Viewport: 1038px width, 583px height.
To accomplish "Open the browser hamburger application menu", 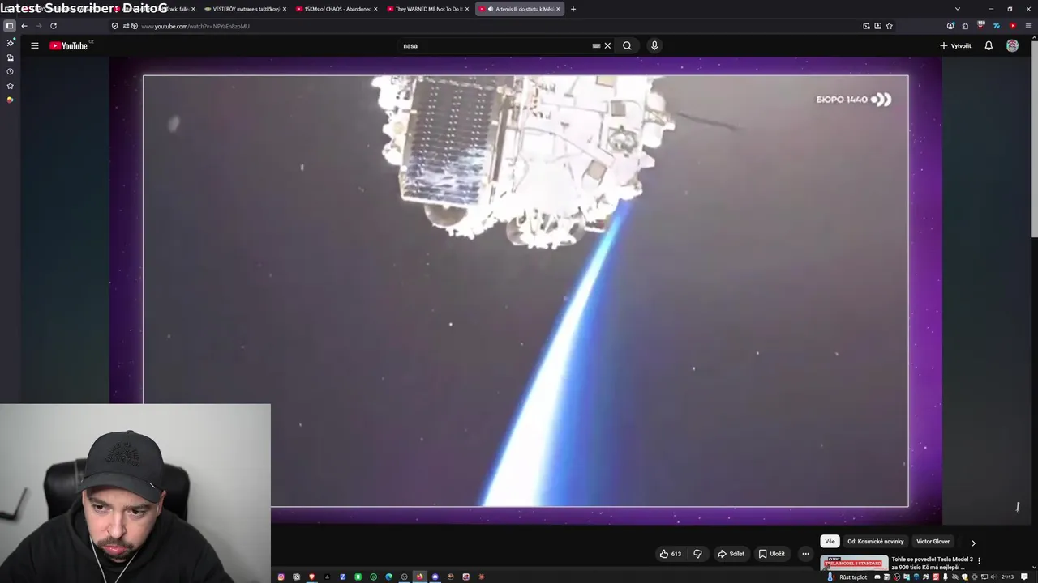I will (1028, 26).
